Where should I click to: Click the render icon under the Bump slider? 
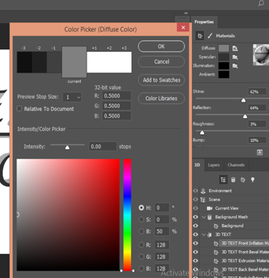[260, 152]
